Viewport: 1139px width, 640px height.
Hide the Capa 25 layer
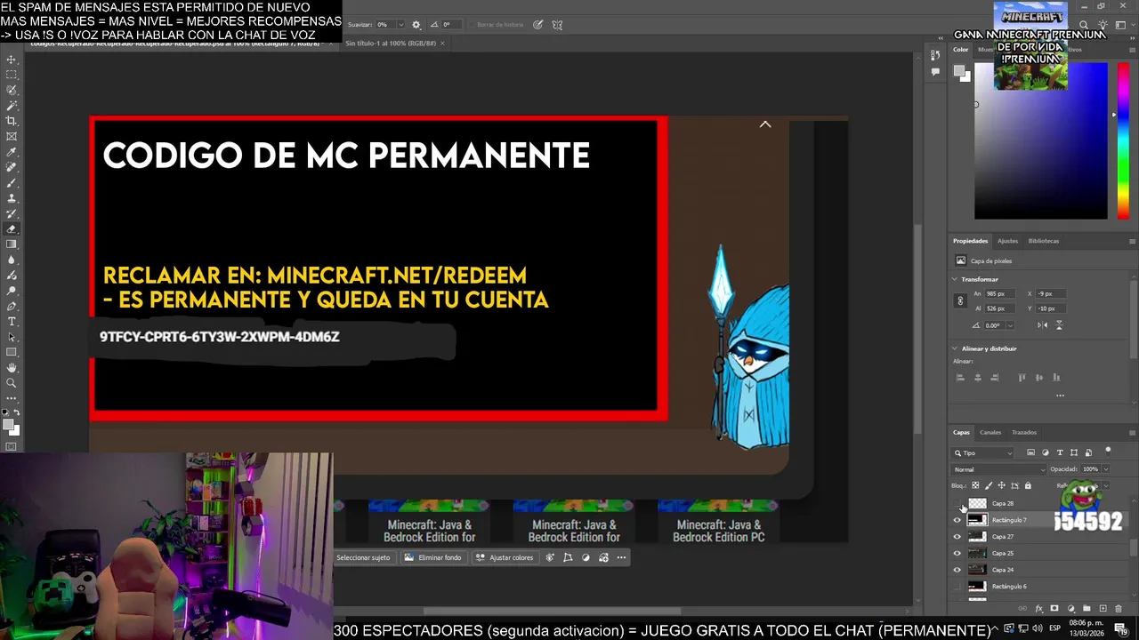tap(957, 553)
